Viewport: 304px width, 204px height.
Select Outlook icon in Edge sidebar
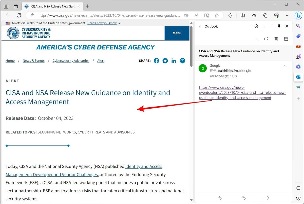pos(298,77)
